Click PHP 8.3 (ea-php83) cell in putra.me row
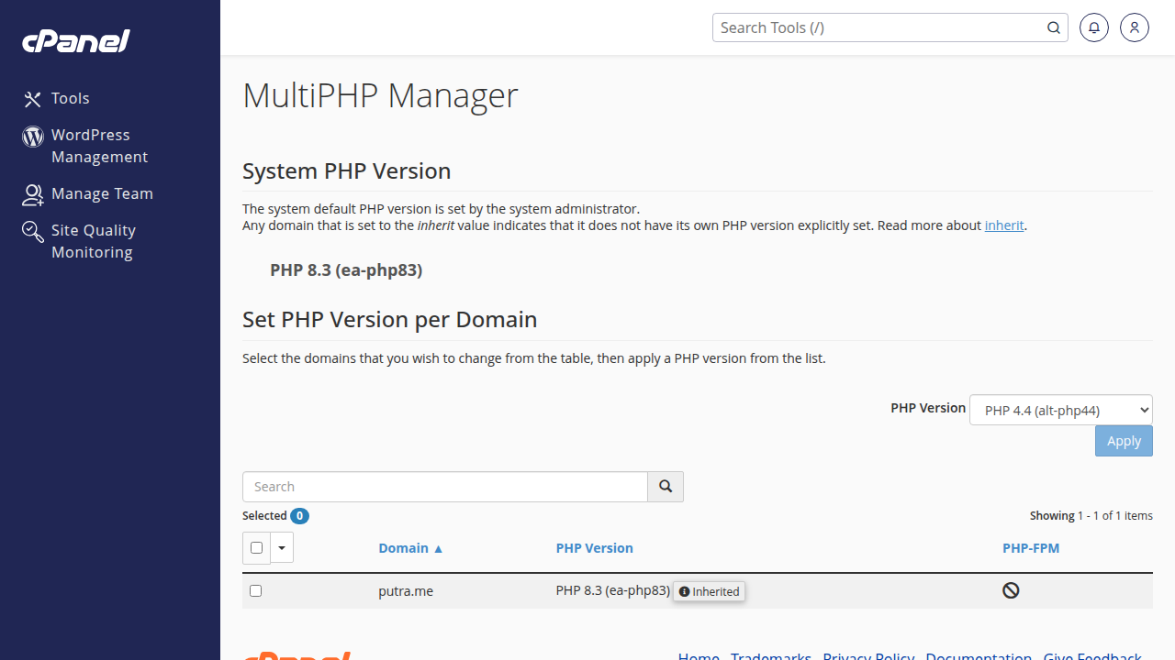This screenshot has width=1175, height=660. [612, 590]
